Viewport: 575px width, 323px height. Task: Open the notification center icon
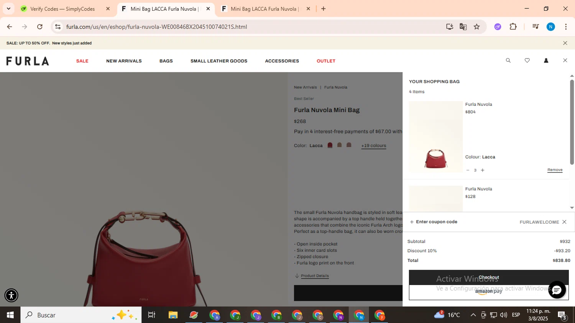pos(562,315)
